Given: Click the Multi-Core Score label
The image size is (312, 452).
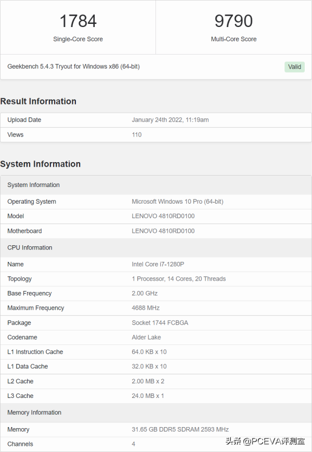Looking at the screenshot, I should pos(233,39).
